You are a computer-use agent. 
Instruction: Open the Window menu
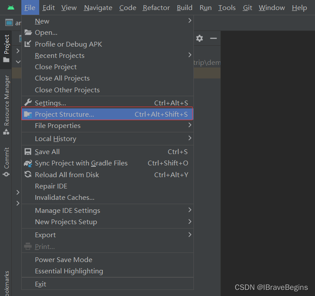pos(271,8)
